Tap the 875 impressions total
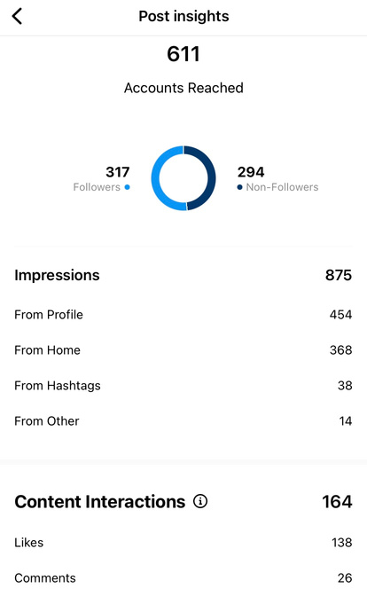The height and width of the screenshot is (596, 367). pyautogui.click(x=339, y=275)
